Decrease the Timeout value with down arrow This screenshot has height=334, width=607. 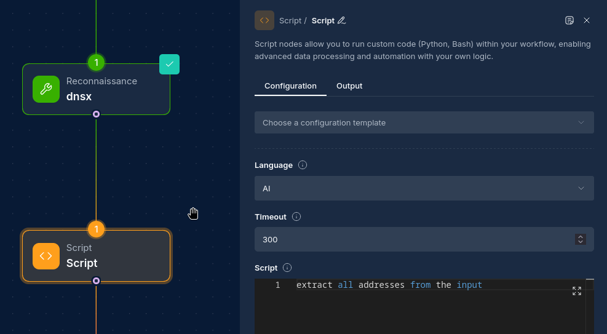click(x=581, y=242)
